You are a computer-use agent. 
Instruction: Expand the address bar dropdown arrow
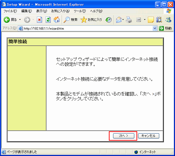click(155, 28)
